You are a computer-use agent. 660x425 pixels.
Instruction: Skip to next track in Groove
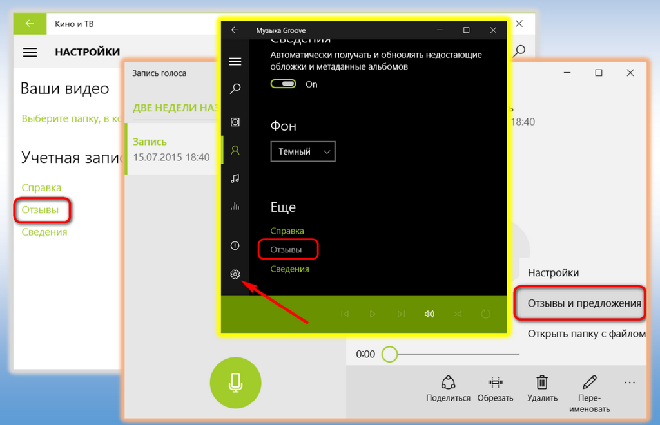coord(401,314)
